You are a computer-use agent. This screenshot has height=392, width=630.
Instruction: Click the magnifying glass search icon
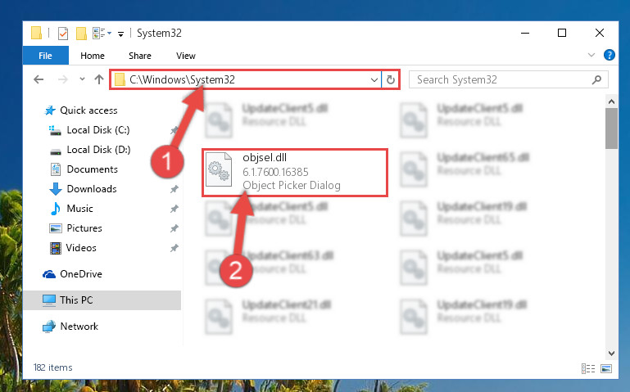[596, 79]
